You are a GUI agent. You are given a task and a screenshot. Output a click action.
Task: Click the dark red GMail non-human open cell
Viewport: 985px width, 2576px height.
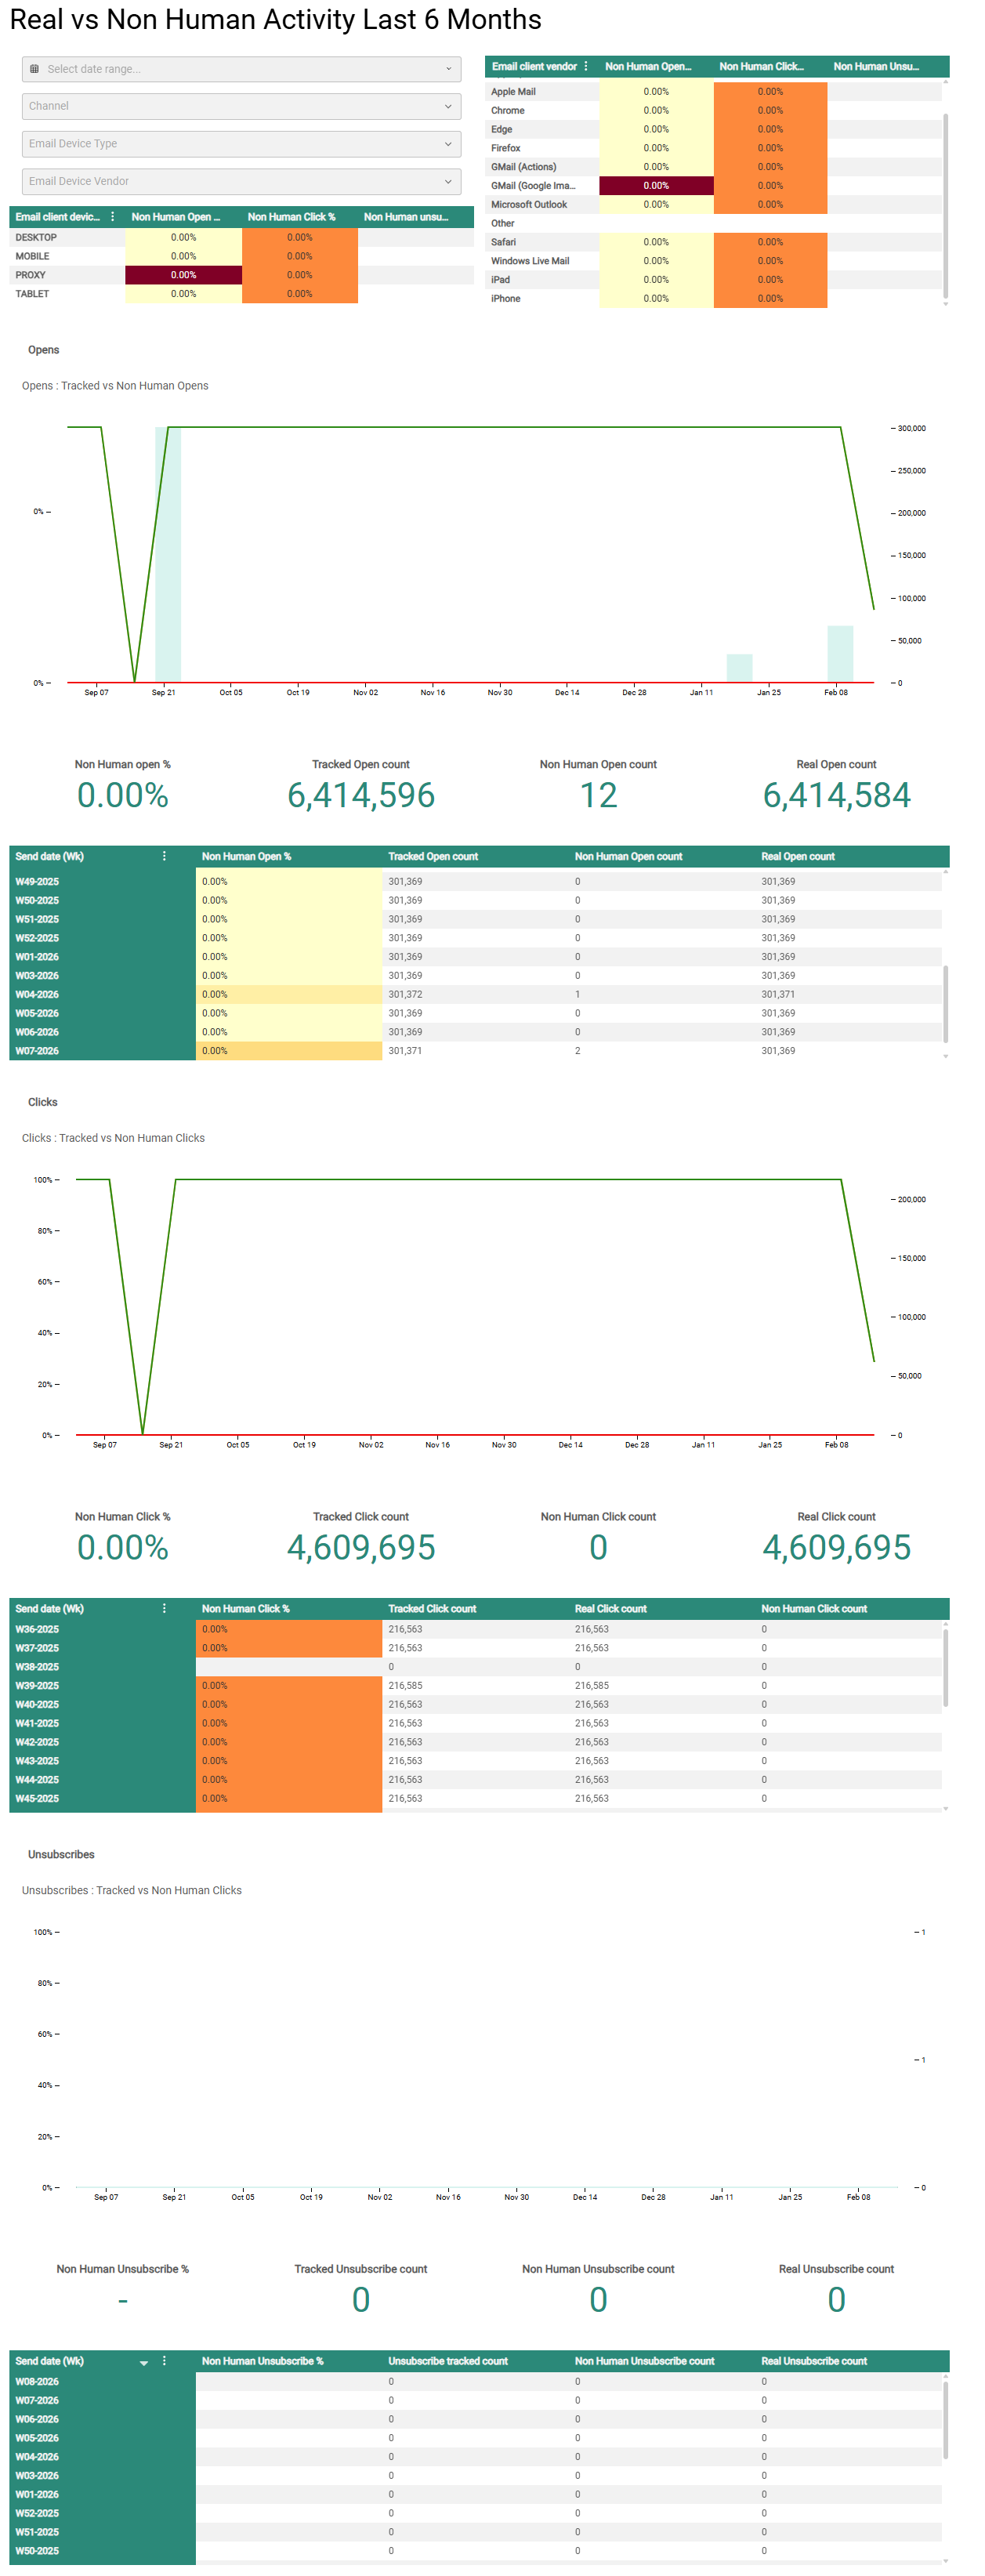656,186
